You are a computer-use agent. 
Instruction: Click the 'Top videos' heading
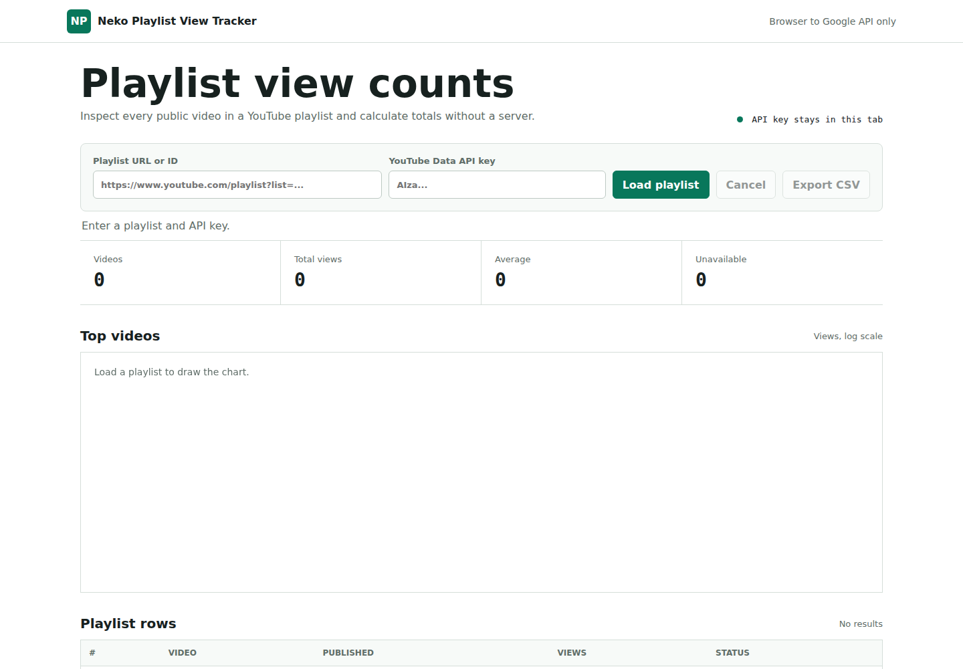(120, 336)
